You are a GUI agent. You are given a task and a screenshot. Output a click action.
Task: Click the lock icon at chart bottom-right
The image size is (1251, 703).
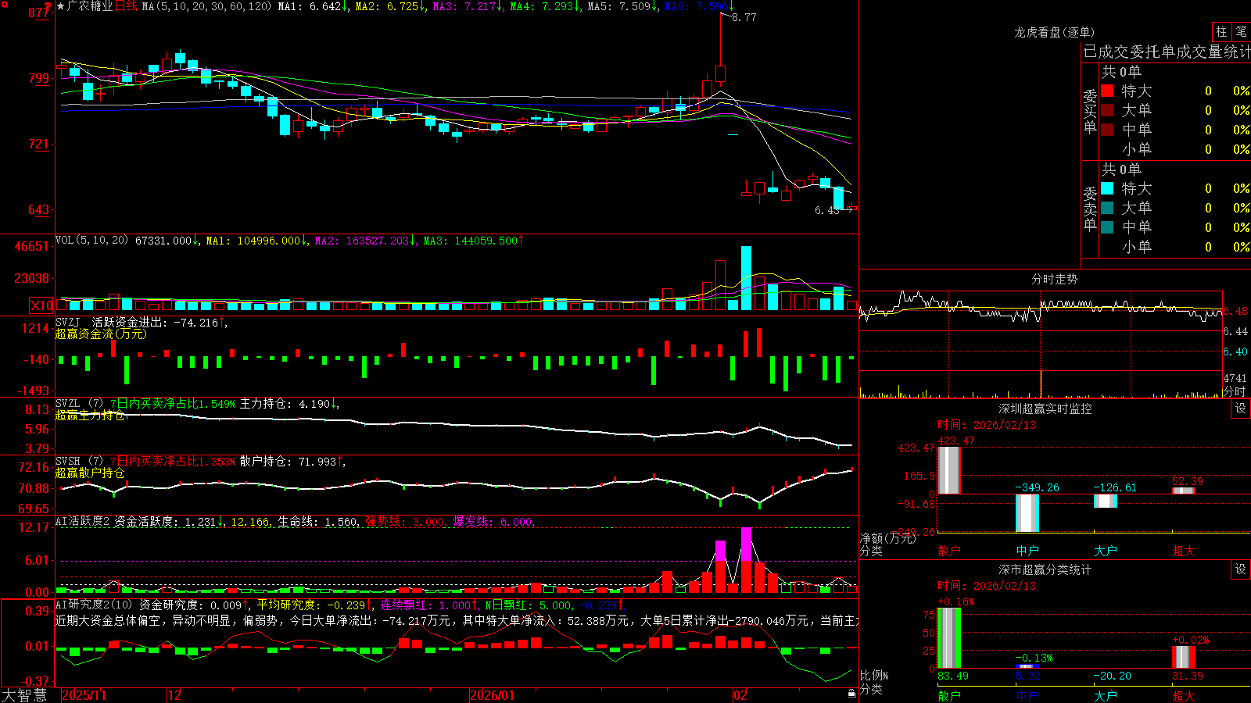(x=851, y=693)
